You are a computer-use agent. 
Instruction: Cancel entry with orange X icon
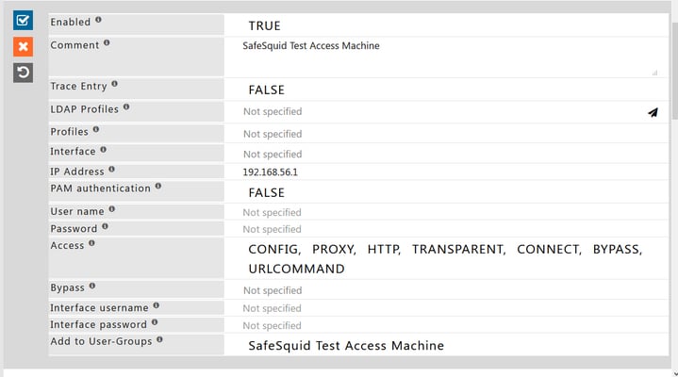23,46
